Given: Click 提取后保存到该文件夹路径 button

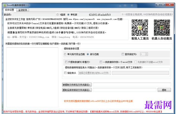Looking at the screenshot, I should pos(77,90).
